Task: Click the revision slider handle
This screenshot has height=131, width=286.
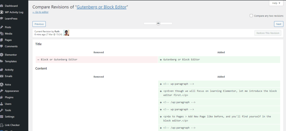Action: point(158,24)
